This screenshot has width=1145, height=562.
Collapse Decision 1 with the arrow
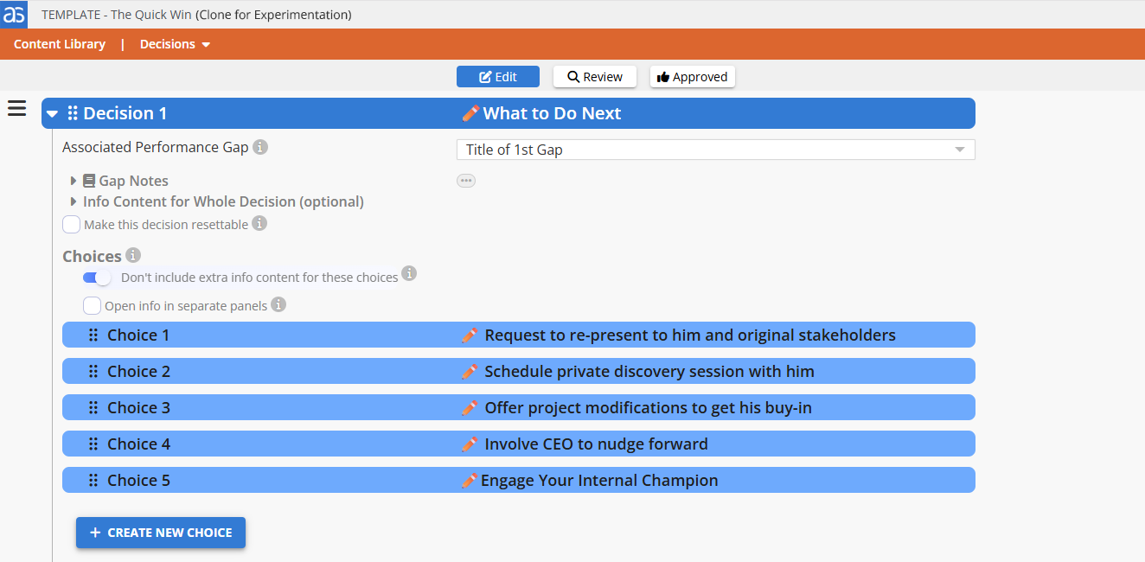tap(53, 114)
